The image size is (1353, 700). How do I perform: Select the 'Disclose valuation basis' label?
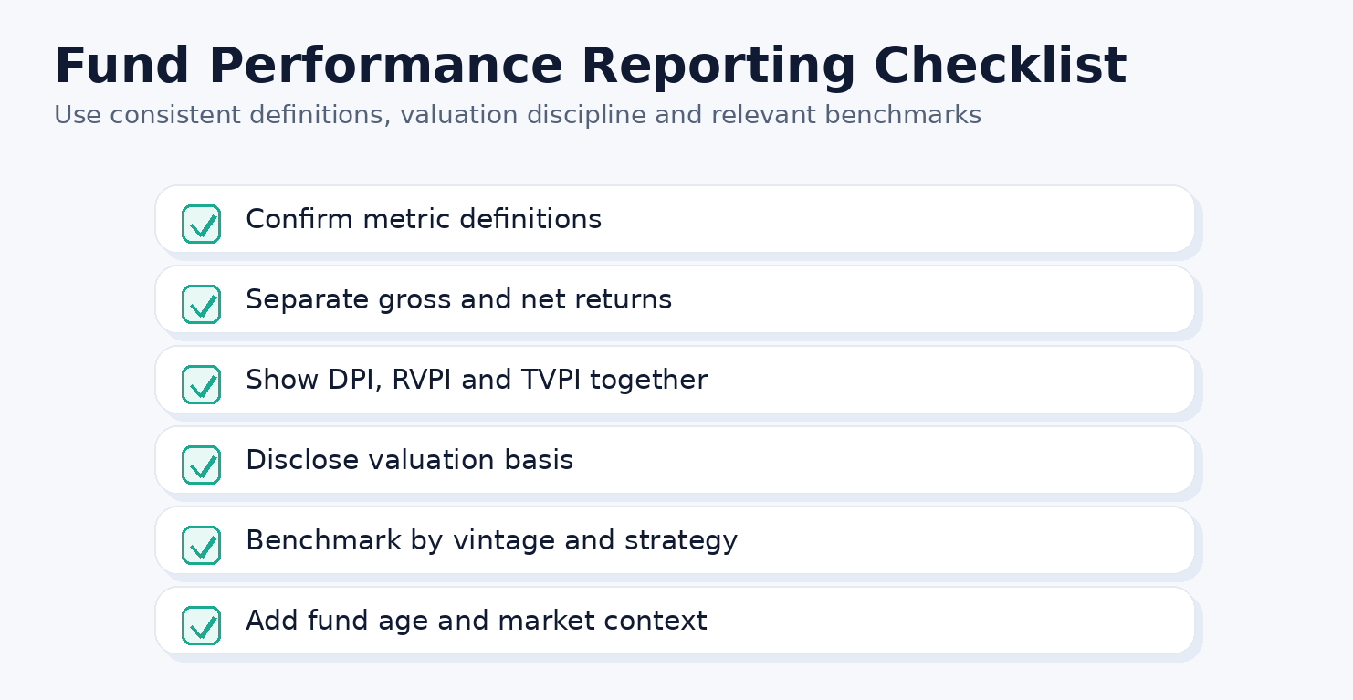[x=409, y=461]
